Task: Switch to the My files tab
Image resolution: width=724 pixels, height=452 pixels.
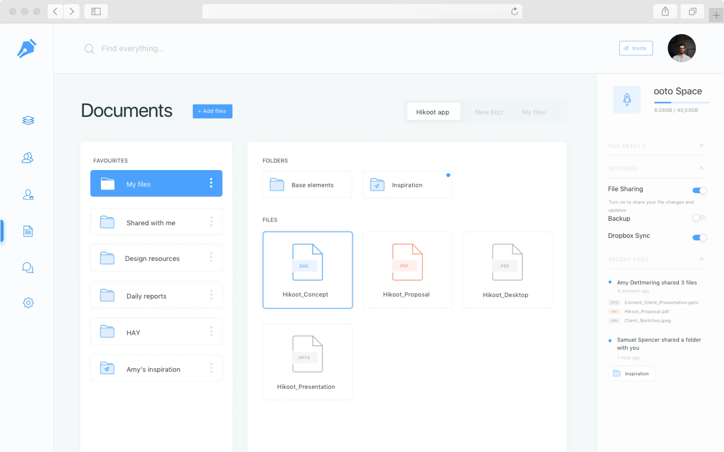Action: (x=534, y=112)
